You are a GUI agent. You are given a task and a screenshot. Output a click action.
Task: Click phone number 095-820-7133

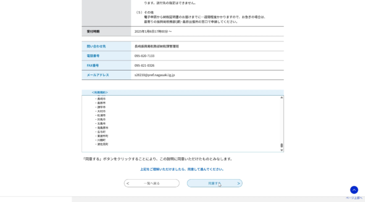[144, 56]
